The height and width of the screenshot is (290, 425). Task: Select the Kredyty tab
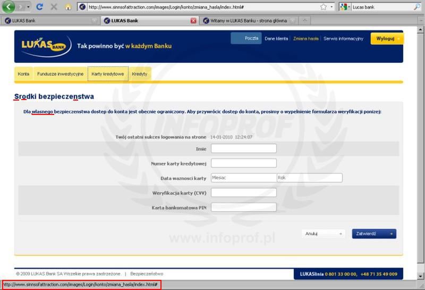point(140,74)
